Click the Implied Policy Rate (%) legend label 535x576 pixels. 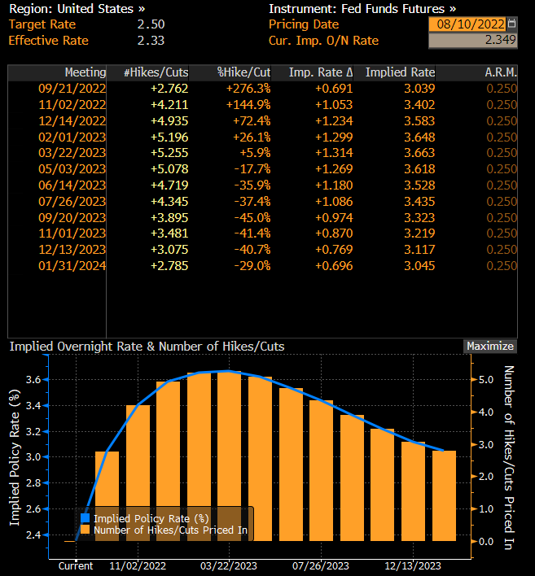[x=151, y=518]
